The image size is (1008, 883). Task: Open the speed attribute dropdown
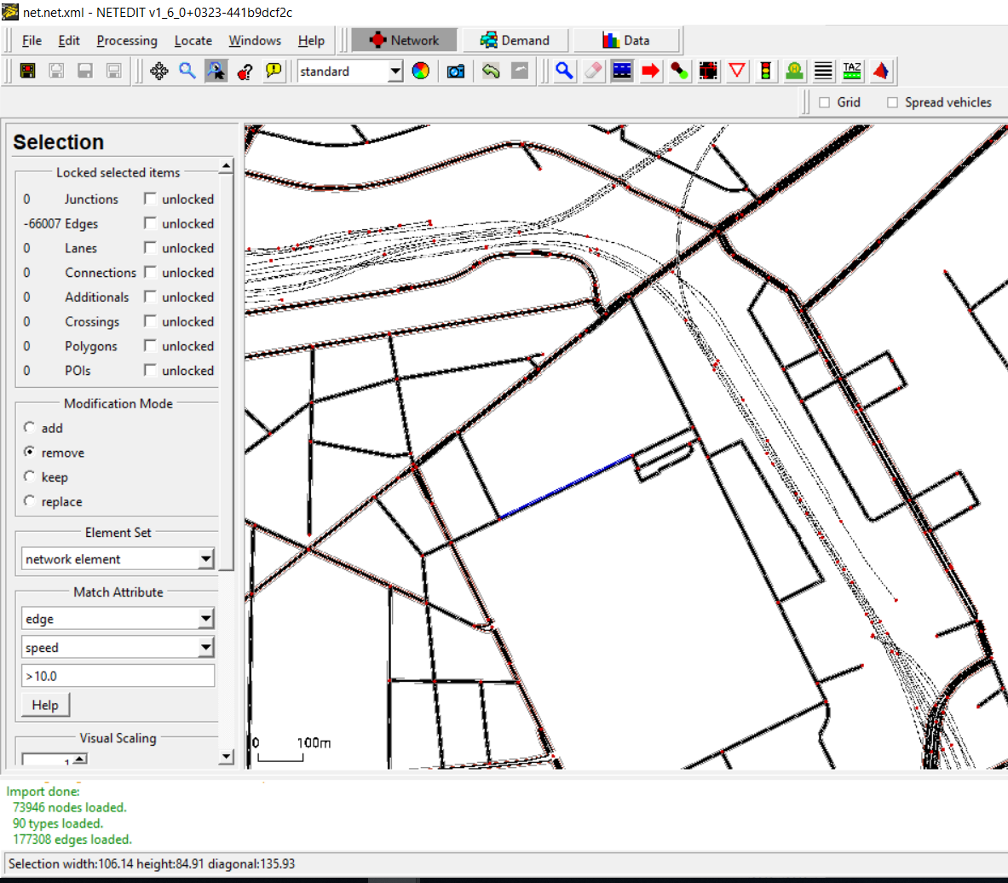[205, 648]
